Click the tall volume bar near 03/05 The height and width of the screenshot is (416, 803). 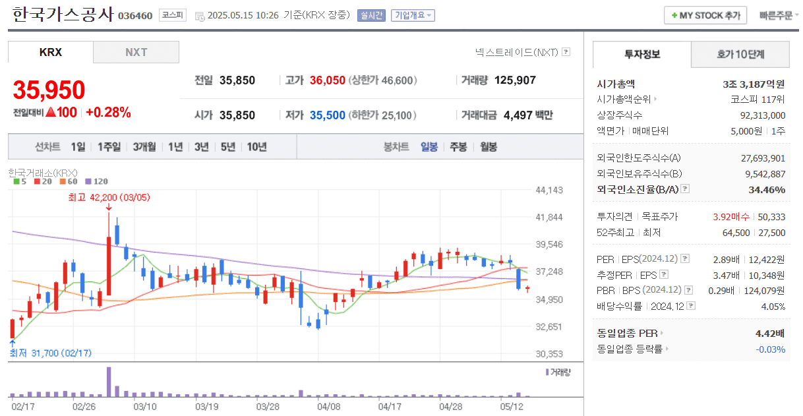(x=109, y=382)
